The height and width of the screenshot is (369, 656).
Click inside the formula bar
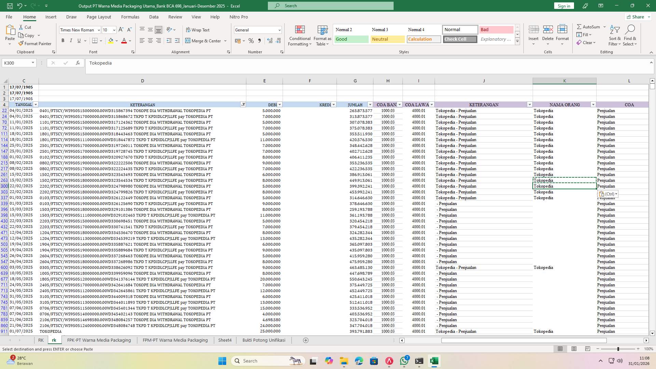(x=205, y=63)
